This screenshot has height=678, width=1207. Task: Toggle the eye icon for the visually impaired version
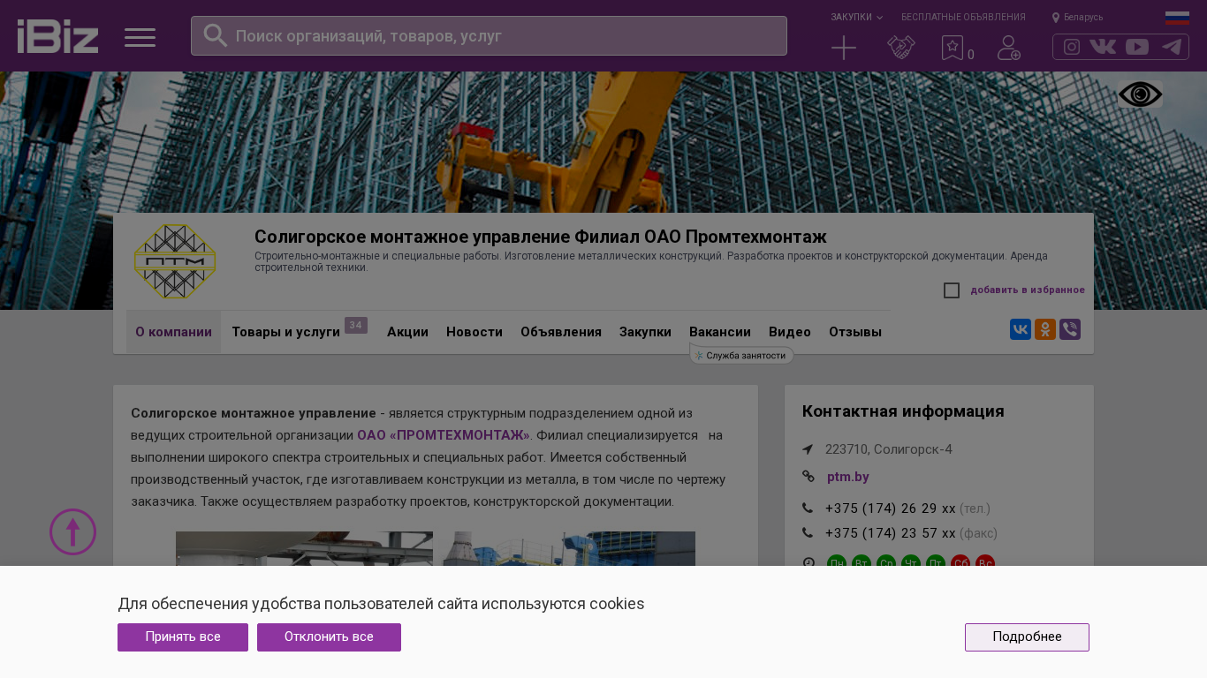pyautogui.click(x=1140, y=94)
